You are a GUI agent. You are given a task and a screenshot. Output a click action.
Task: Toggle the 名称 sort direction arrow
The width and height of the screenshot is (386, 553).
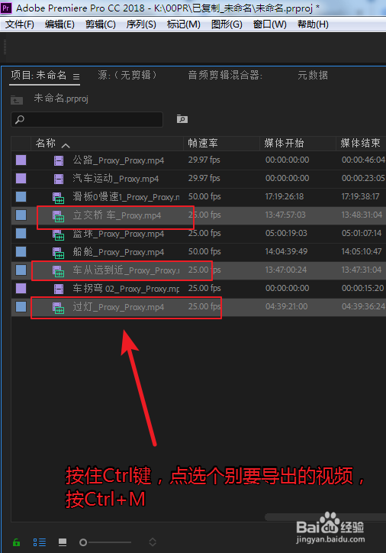(x=66, y=145)
